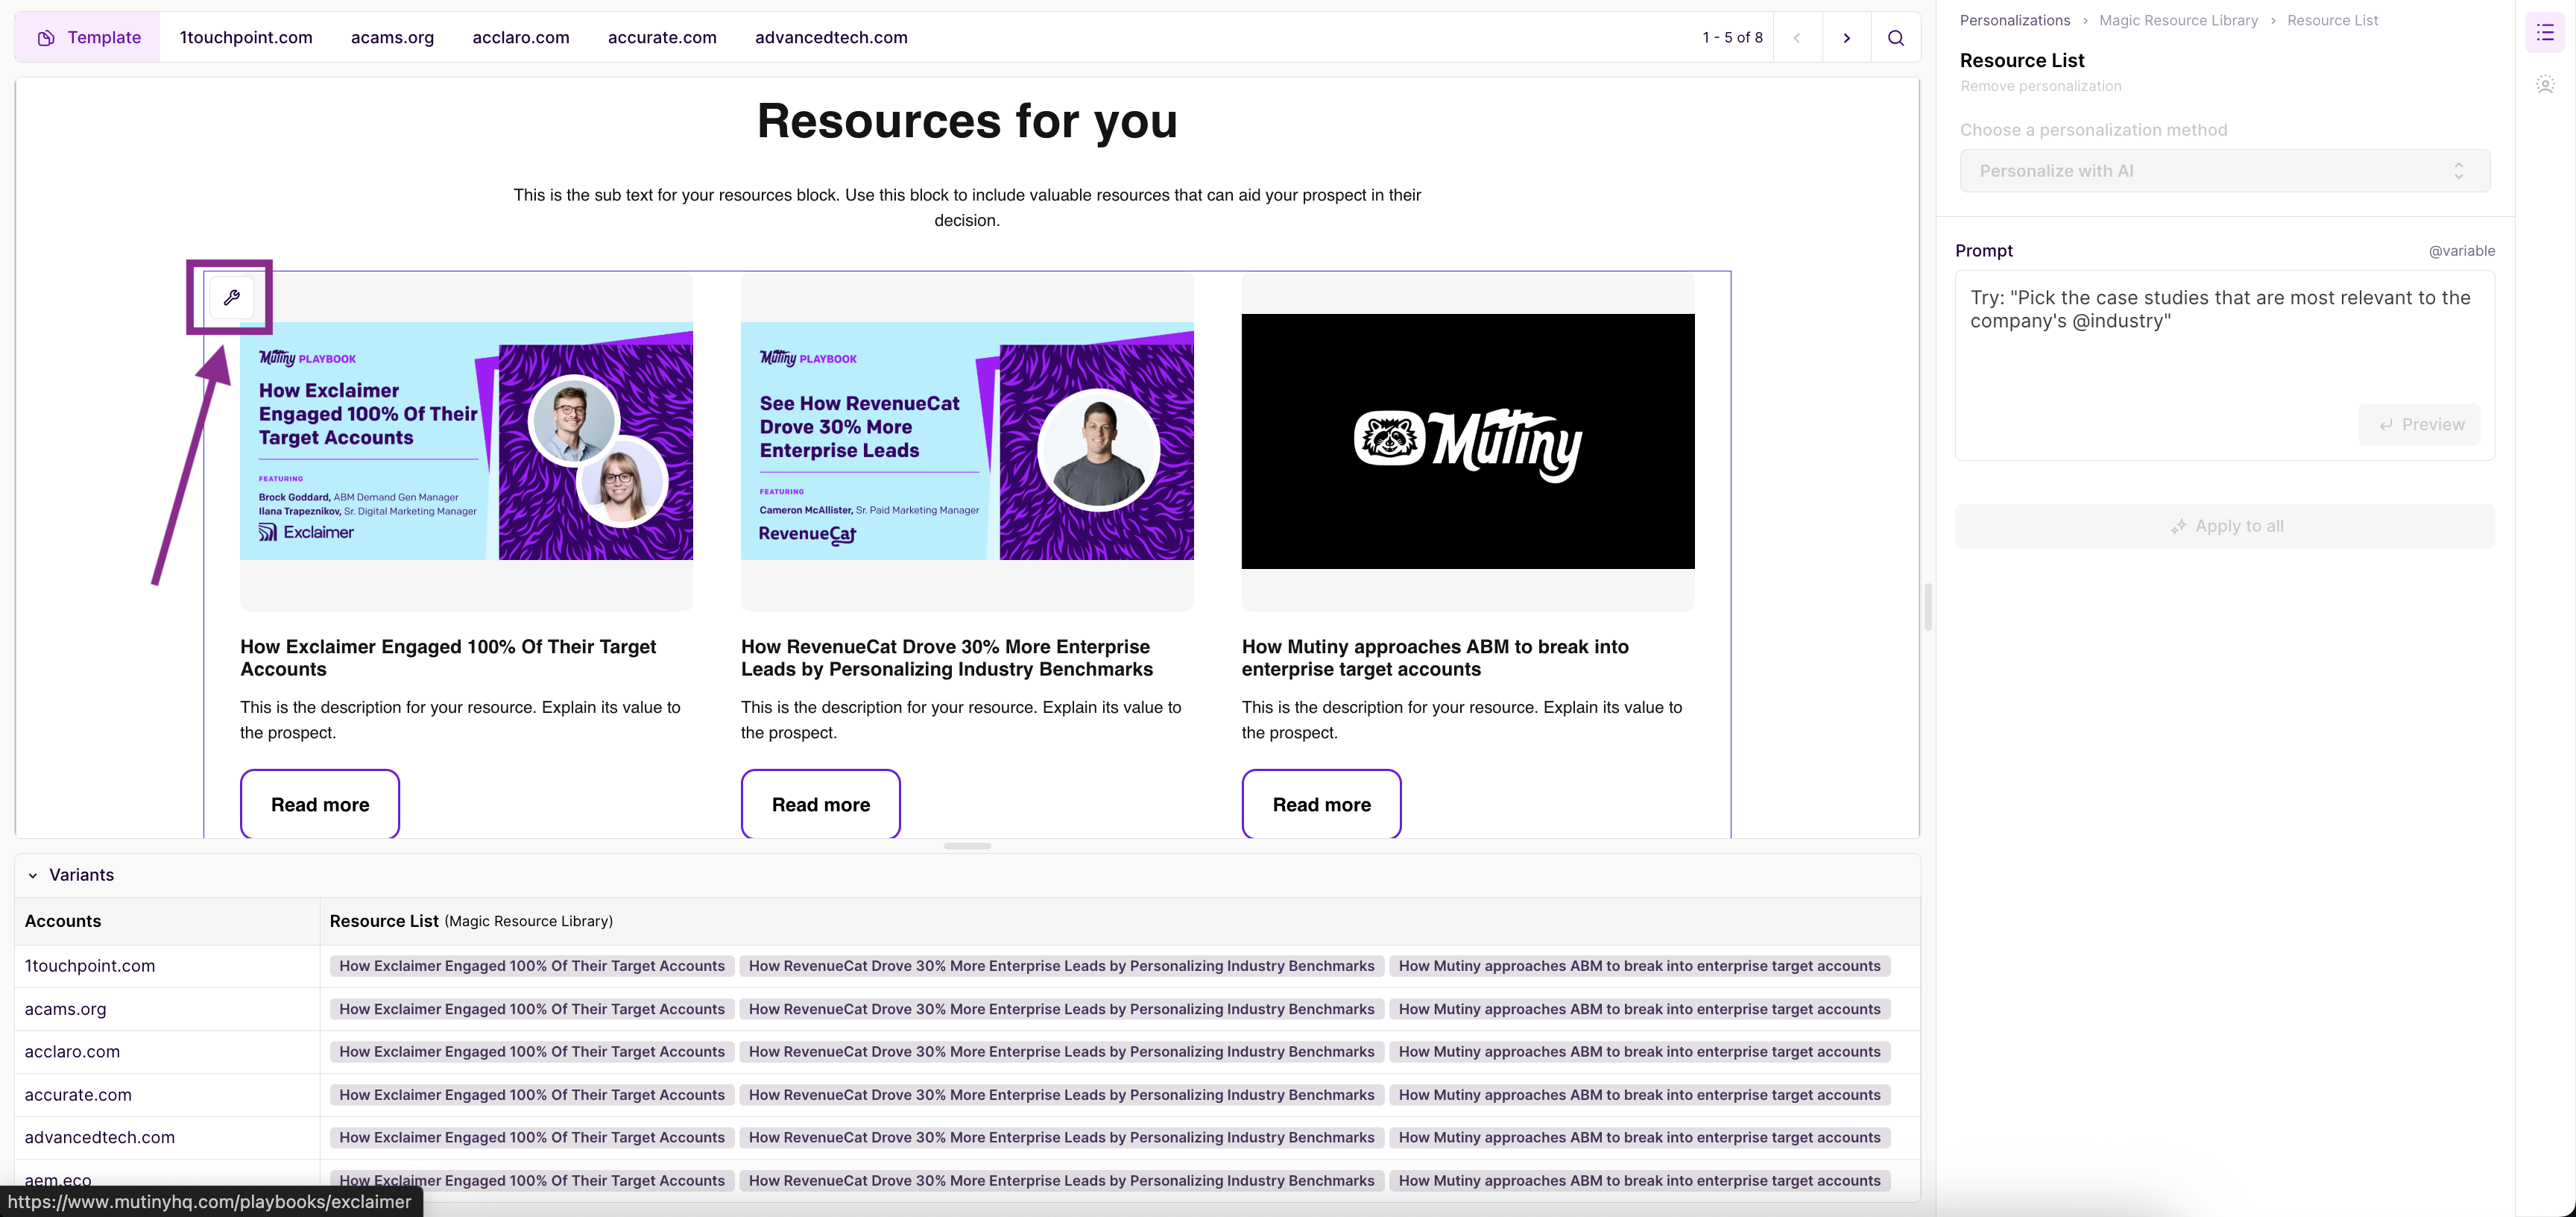Go to previous accounts page arrow
2576x1217 pixels.
click(x=1797, y=38)
